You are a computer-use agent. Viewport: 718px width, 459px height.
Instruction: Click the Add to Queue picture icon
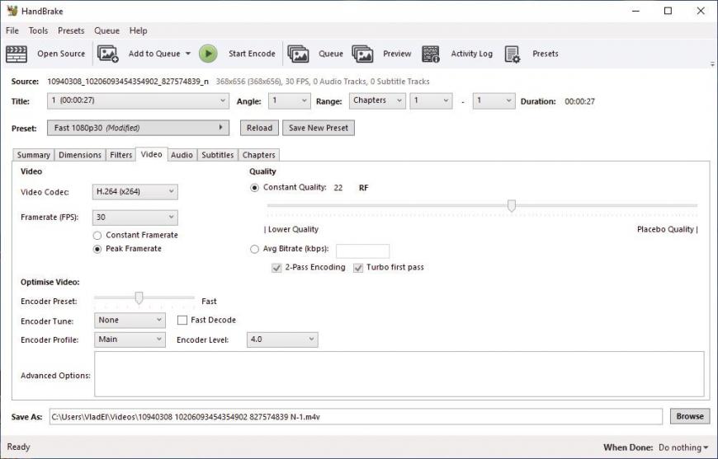click(x=108, y=54)
